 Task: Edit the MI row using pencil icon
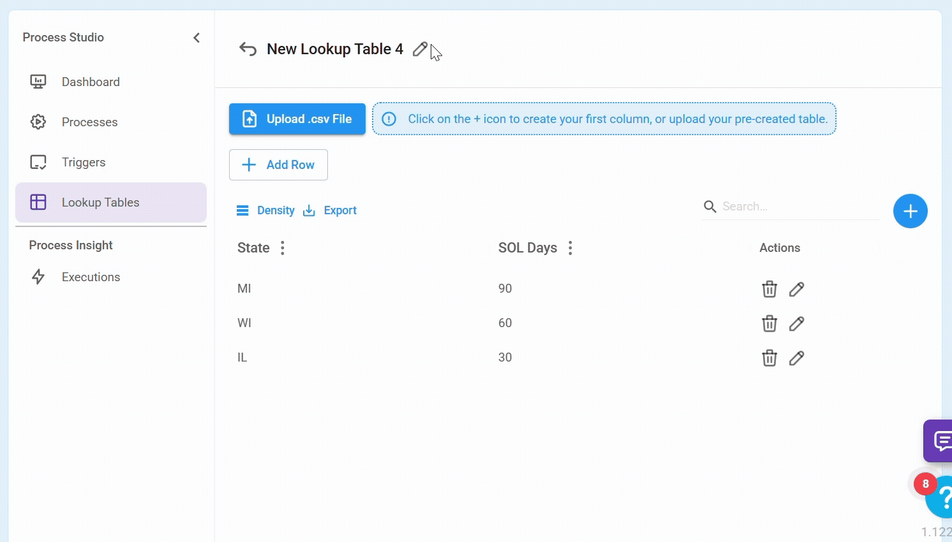(x=796, y=289)
